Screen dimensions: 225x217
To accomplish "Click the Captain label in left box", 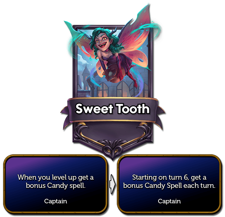I will tap(56, 201).
